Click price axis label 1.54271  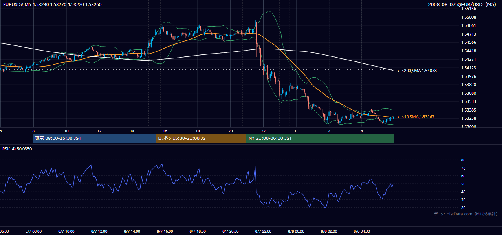point(469,60)
